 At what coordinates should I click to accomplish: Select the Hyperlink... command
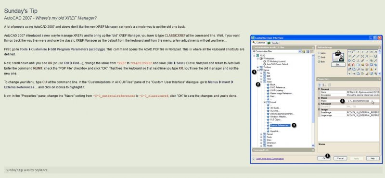pos(275,131)
